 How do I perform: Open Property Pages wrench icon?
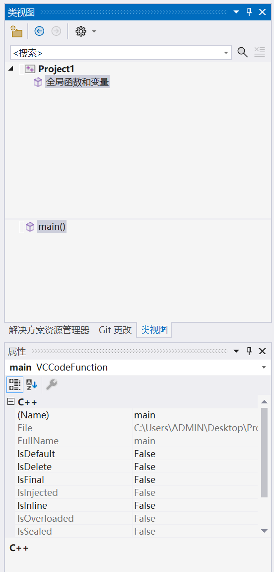coord(52,384)
